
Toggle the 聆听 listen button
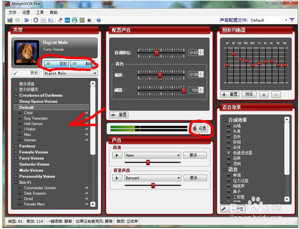(x=83, y=64)
